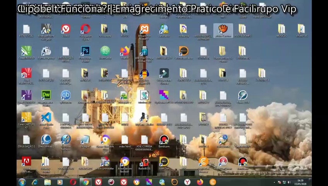Launch qBittorrent from the desktop

[66, 97]
